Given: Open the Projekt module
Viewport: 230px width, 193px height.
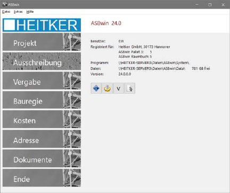Looking at the screenshot, I should pos(42,42).
